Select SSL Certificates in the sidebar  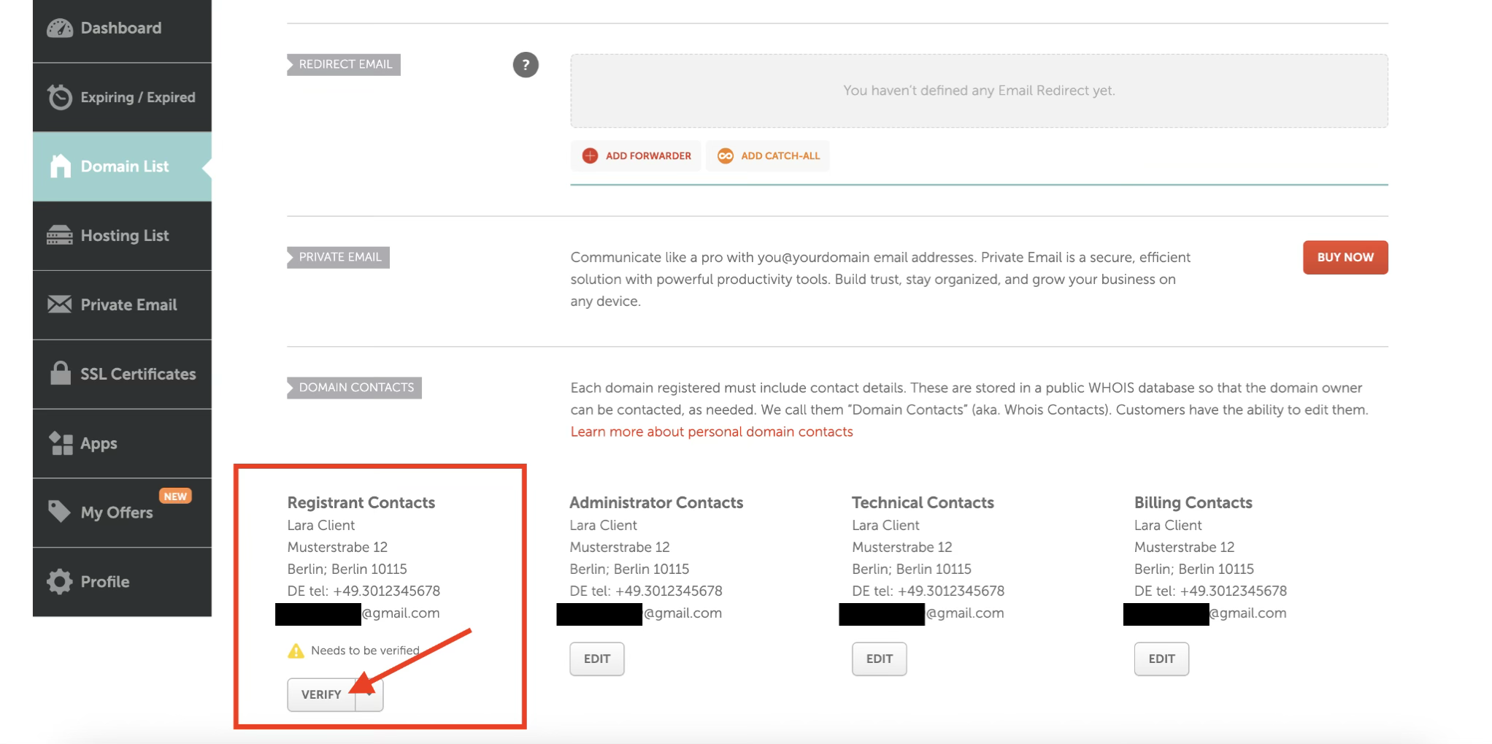[x=137, y=374]
